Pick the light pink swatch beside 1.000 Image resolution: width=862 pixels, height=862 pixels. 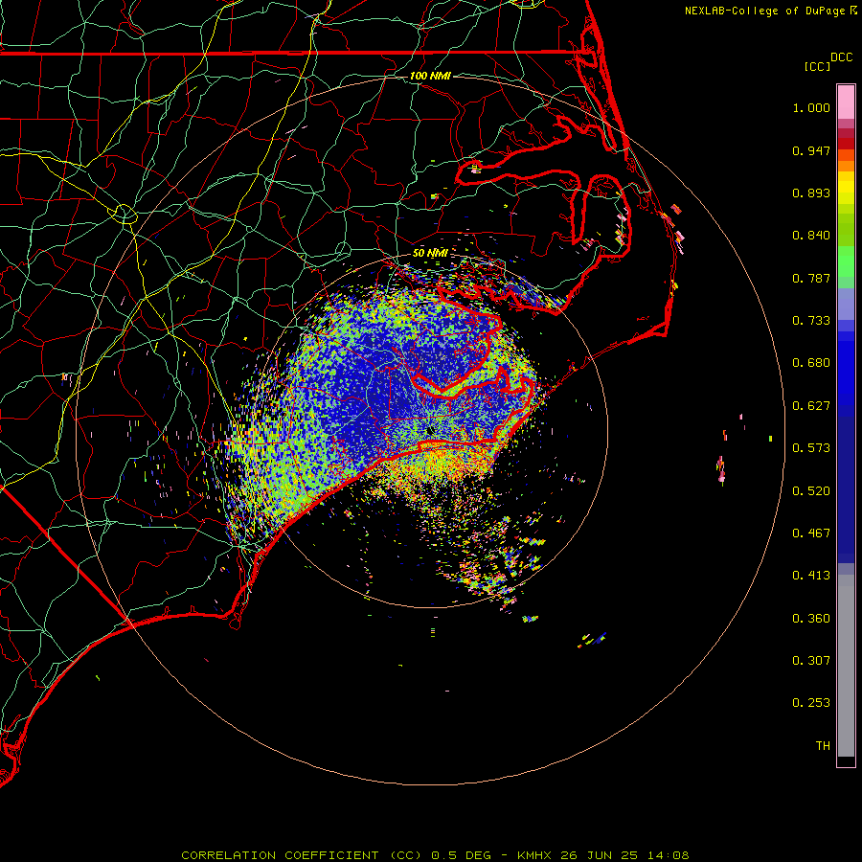[x=846, y=102]
